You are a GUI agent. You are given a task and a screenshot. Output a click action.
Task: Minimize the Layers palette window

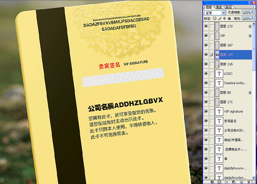250,2
